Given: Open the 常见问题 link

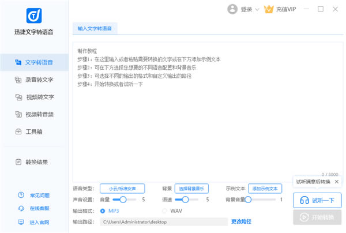Looking at the screenshot, I should (x=40, y=196).
